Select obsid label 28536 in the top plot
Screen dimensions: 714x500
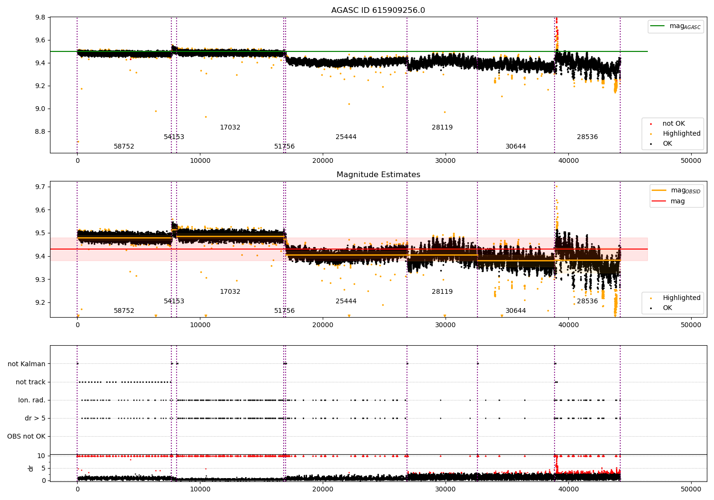pos(587,137)
